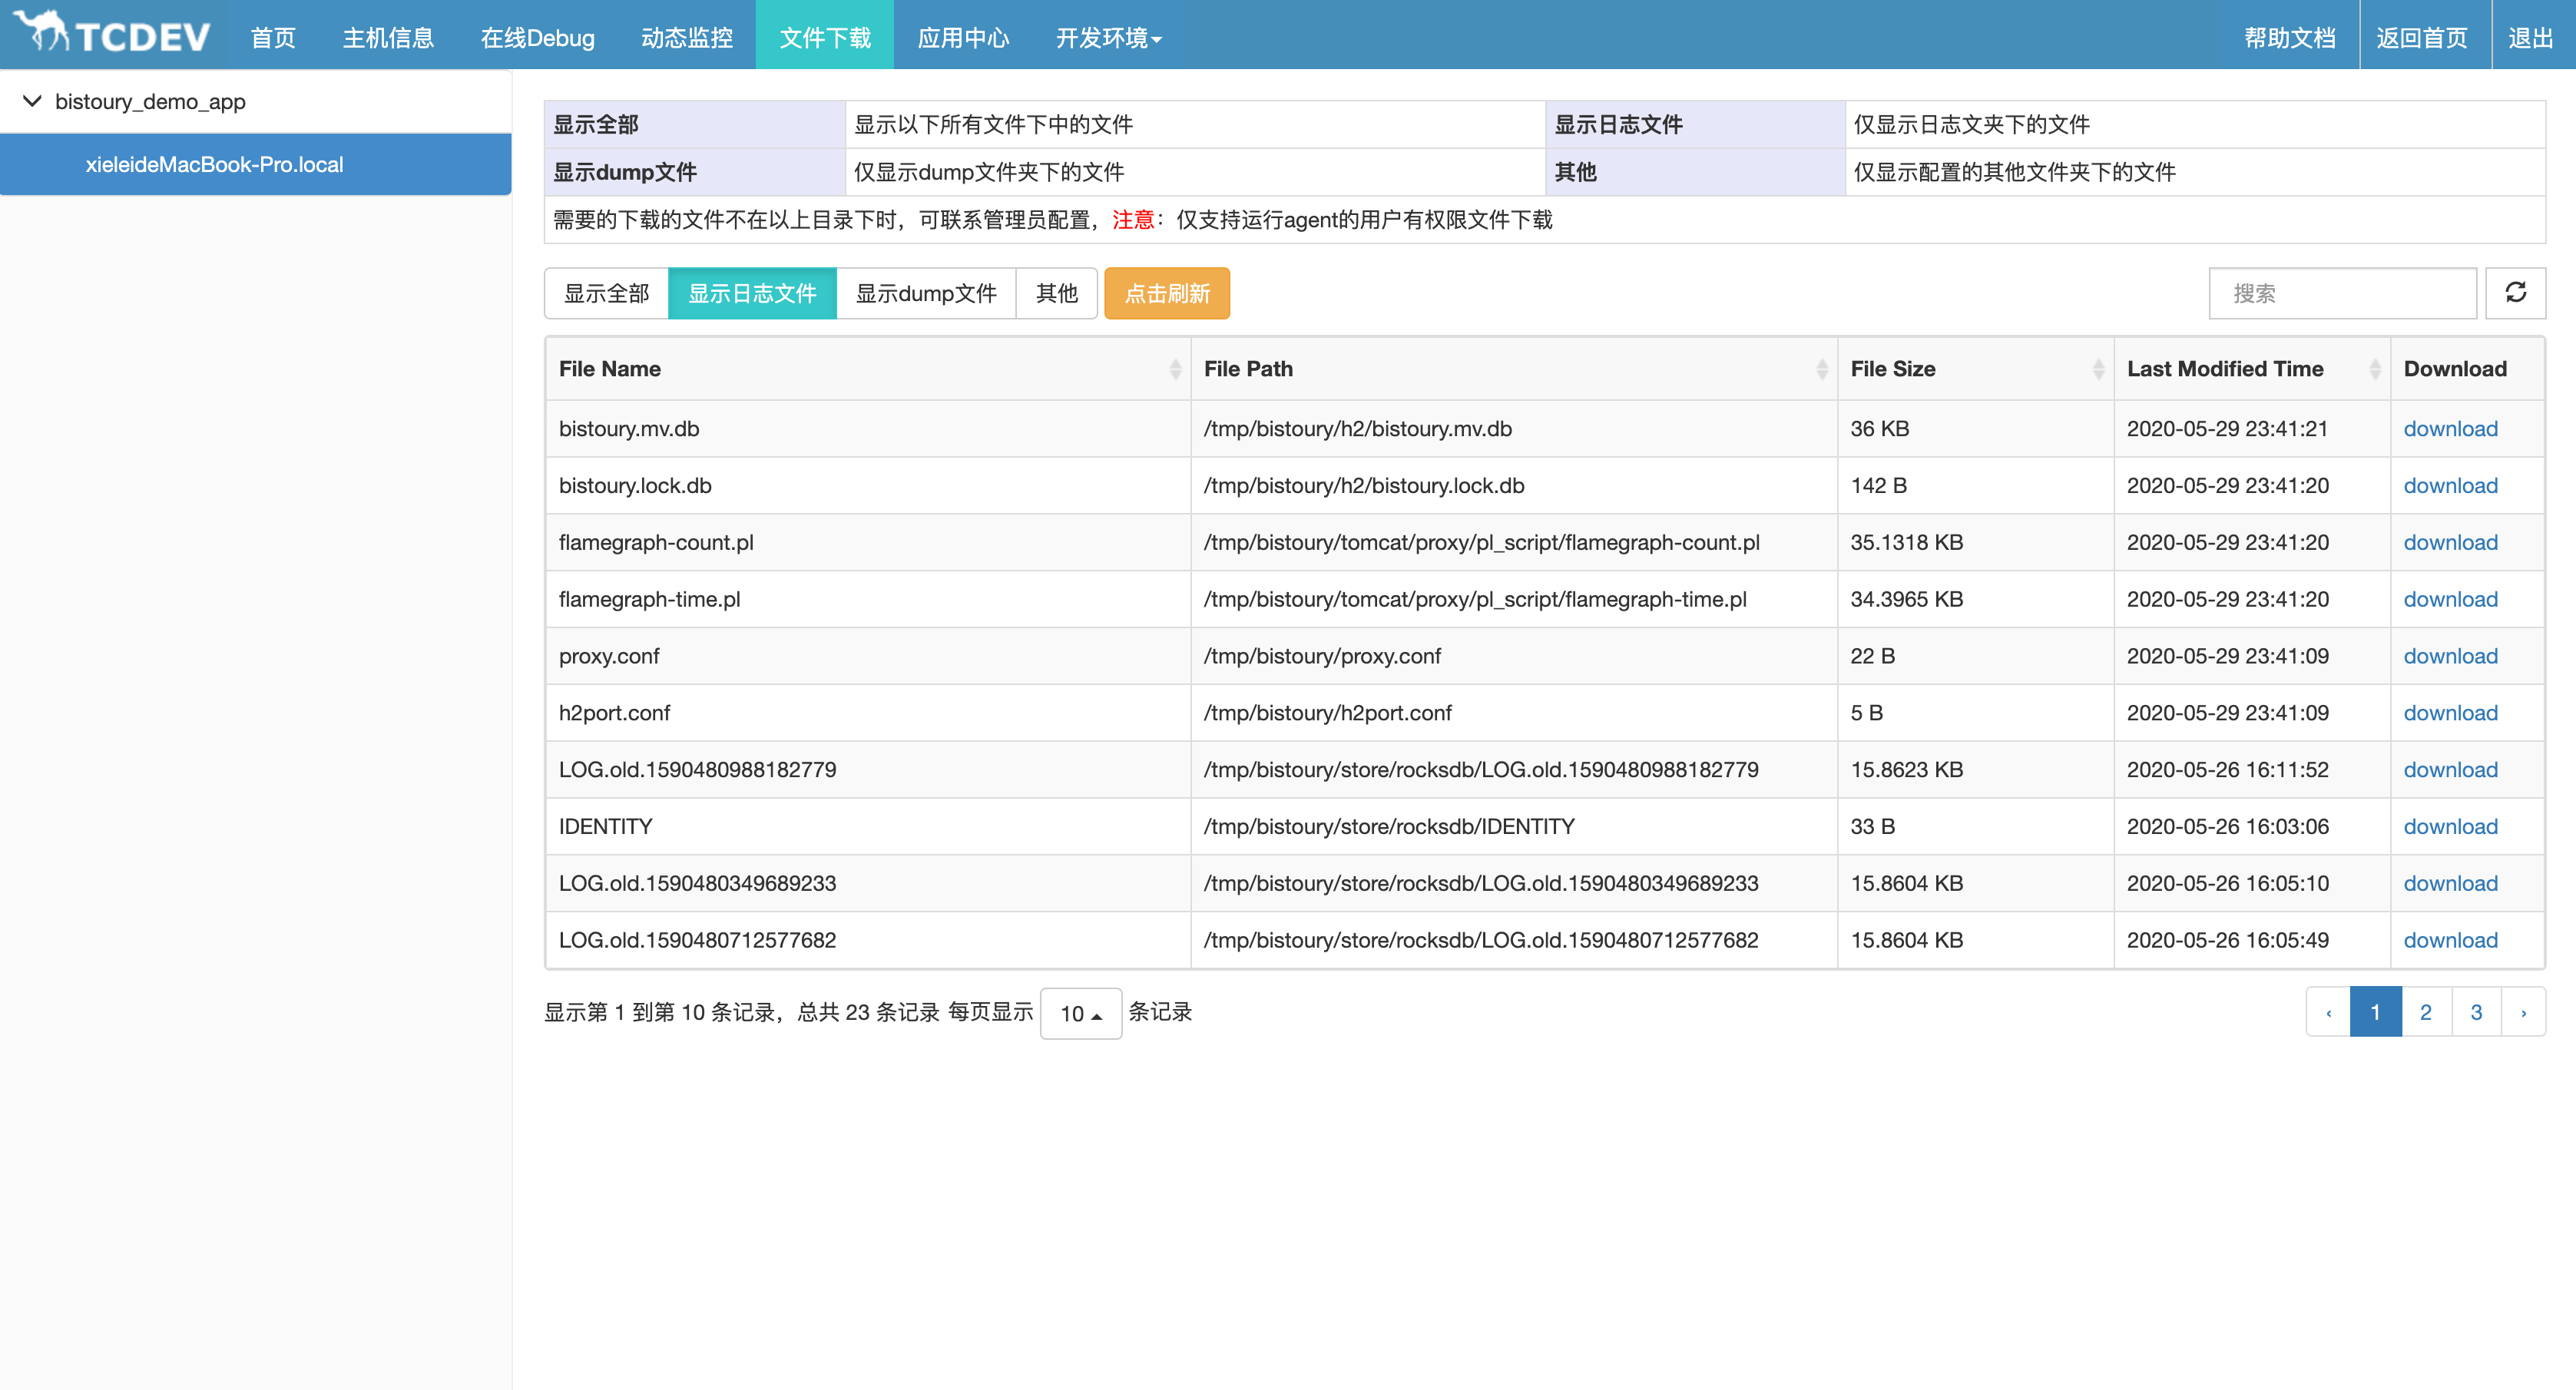Switch to 显示dump文件 file filter
This screenshot has width=2576, height=1390.
click(x=926, y=293)
